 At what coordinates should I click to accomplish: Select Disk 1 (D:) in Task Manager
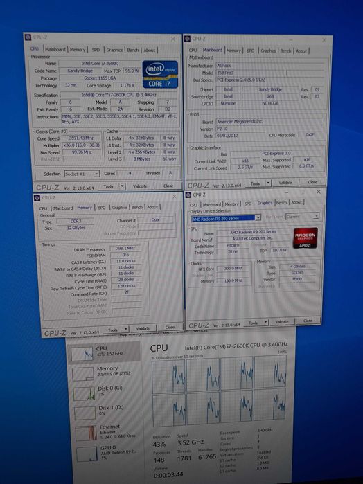pyautogui.click(x=107, y=411)
